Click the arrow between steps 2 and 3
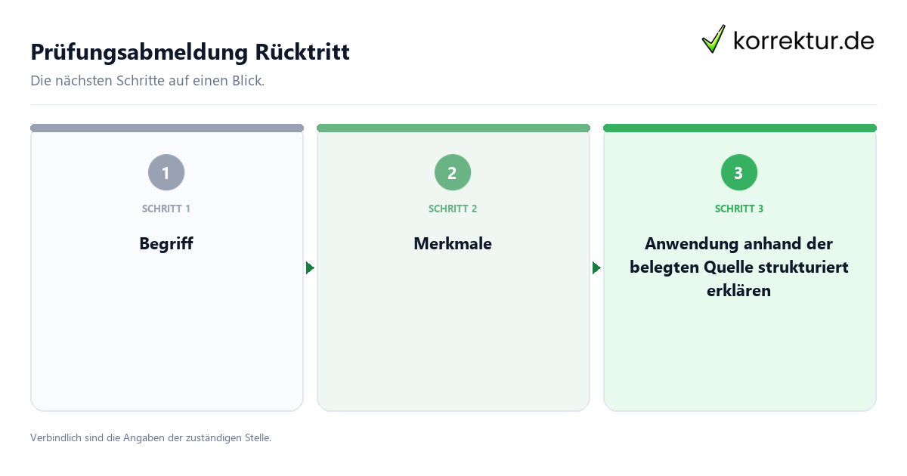 click(x=596, y=268)
